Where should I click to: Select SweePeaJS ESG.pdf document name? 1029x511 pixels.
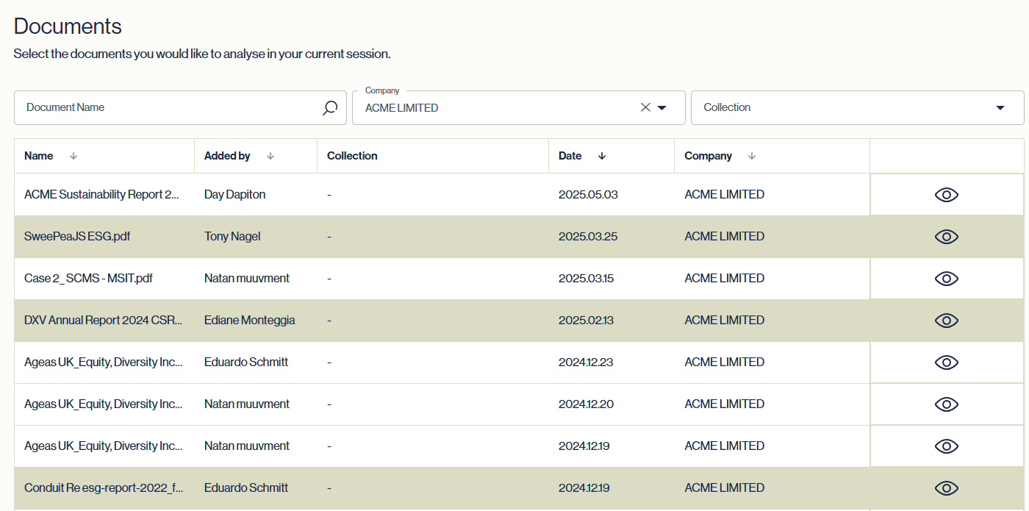(x=77, y=237)
